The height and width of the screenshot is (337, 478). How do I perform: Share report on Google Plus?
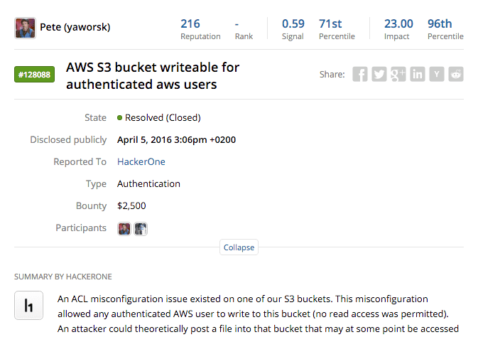(398, 74)
